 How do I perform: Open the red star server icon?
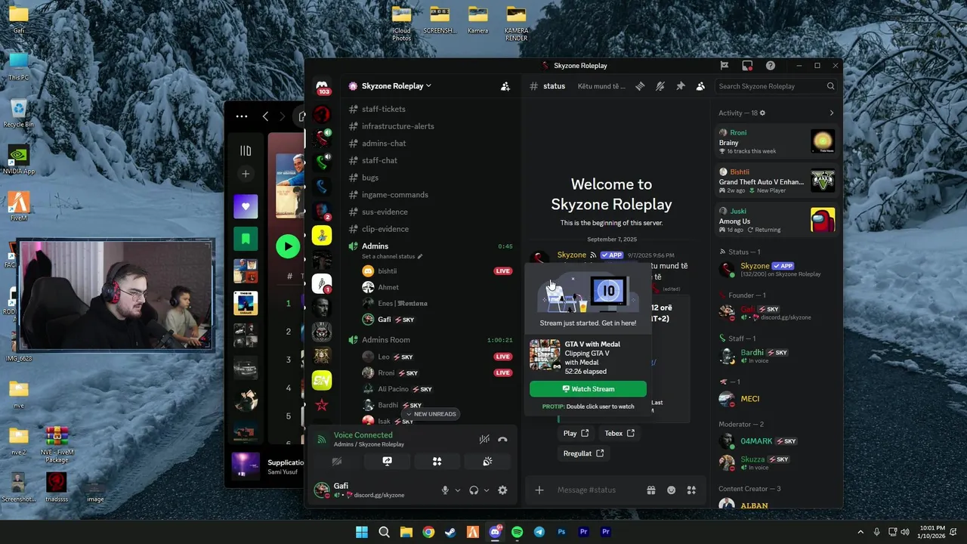tap(322, 405)
